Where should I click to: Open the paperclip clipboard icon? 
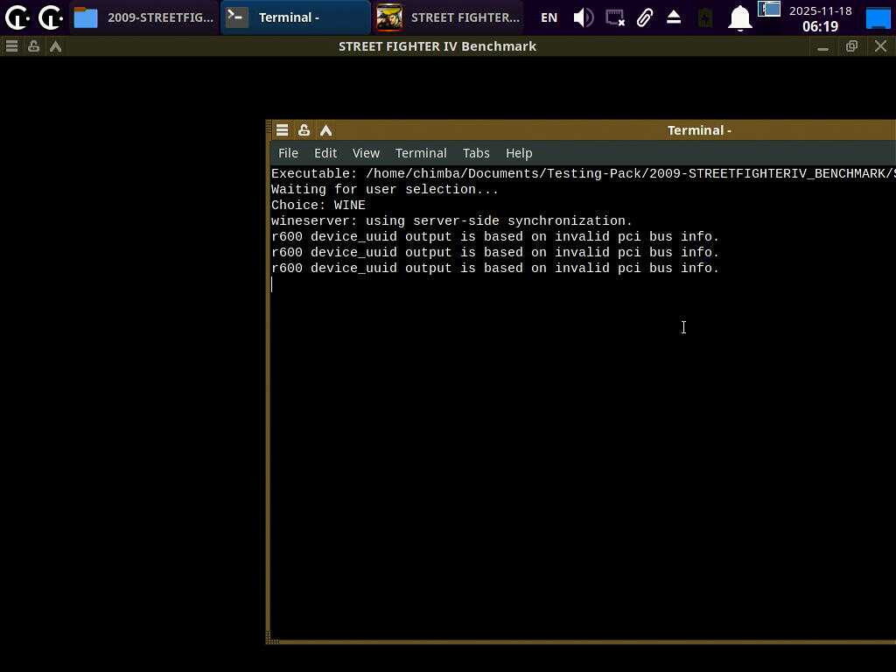click(645, 17)
